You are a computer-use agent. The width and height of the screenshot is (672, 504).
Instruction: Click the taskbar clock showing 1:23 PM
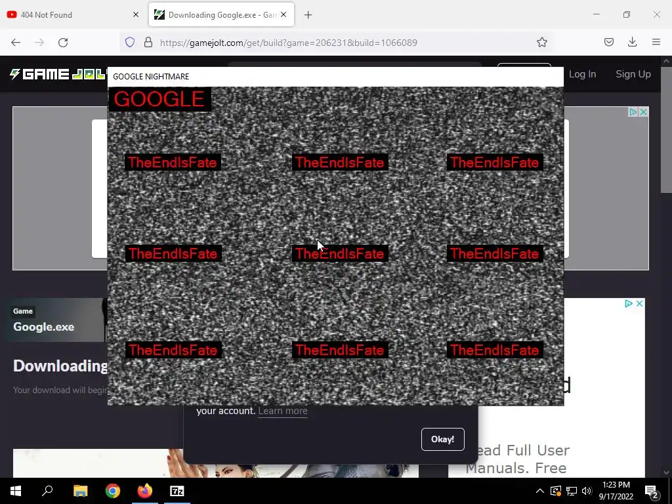[616, 491]
